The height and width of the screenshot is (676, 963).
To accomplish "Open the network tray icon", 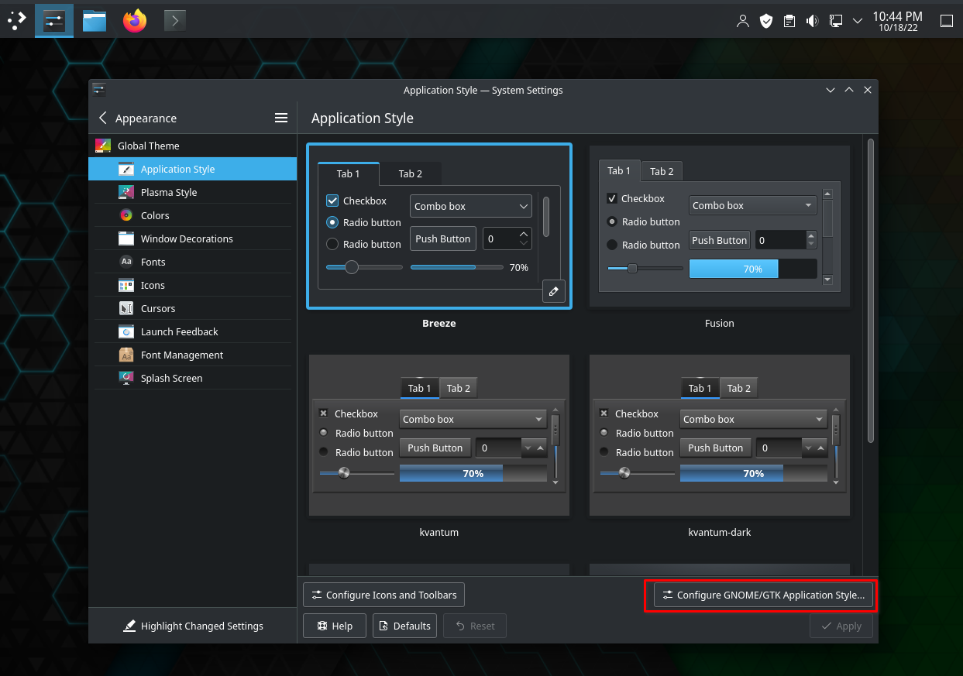I will (836, 21).
